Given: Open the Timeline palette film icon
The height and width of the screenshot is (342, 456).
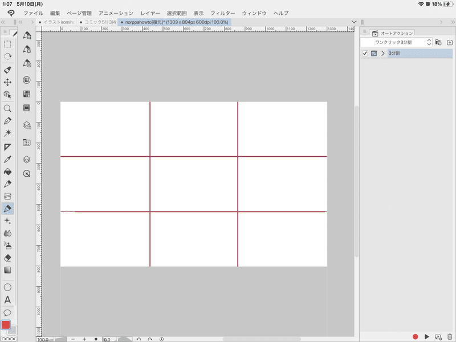Looking at the screenshot, I should click(x=27, y=108).
